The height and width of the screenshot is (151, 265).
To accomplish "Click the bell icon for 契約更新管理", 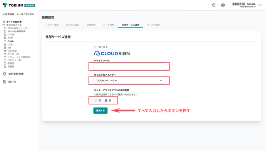I will pos(5,74).
